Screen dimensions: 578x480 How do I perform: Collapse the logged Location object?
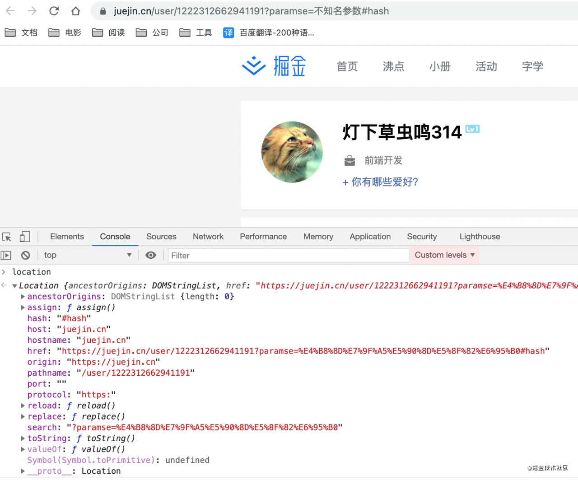pos(15,285)
